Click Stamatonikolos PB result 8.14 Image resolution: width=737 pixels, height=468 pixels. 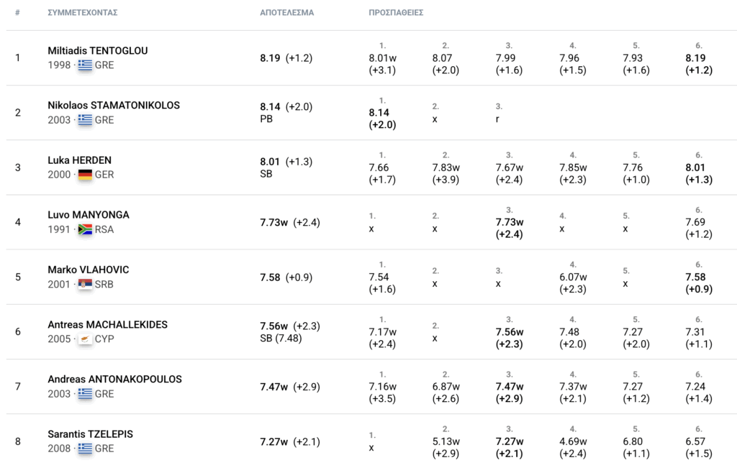tap(270, 106)
